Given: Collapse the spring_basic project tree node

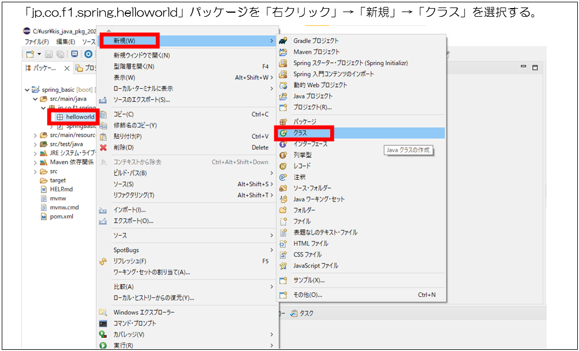Looking at the screenshot, I should pos(27,90).
